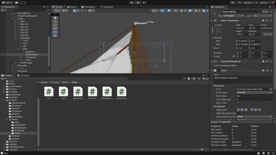Collapse the Anchors section
The width and height of the screenshot is (276, 155).
[212, 38]
